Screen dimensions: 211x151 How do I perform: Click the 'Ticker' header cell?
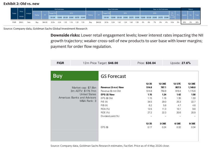(14, 13)
